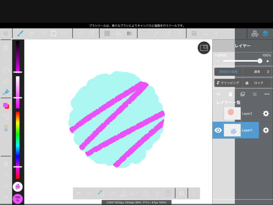Click the magenta foreground color swatch

pyautogui.click(x=5, y=105)
